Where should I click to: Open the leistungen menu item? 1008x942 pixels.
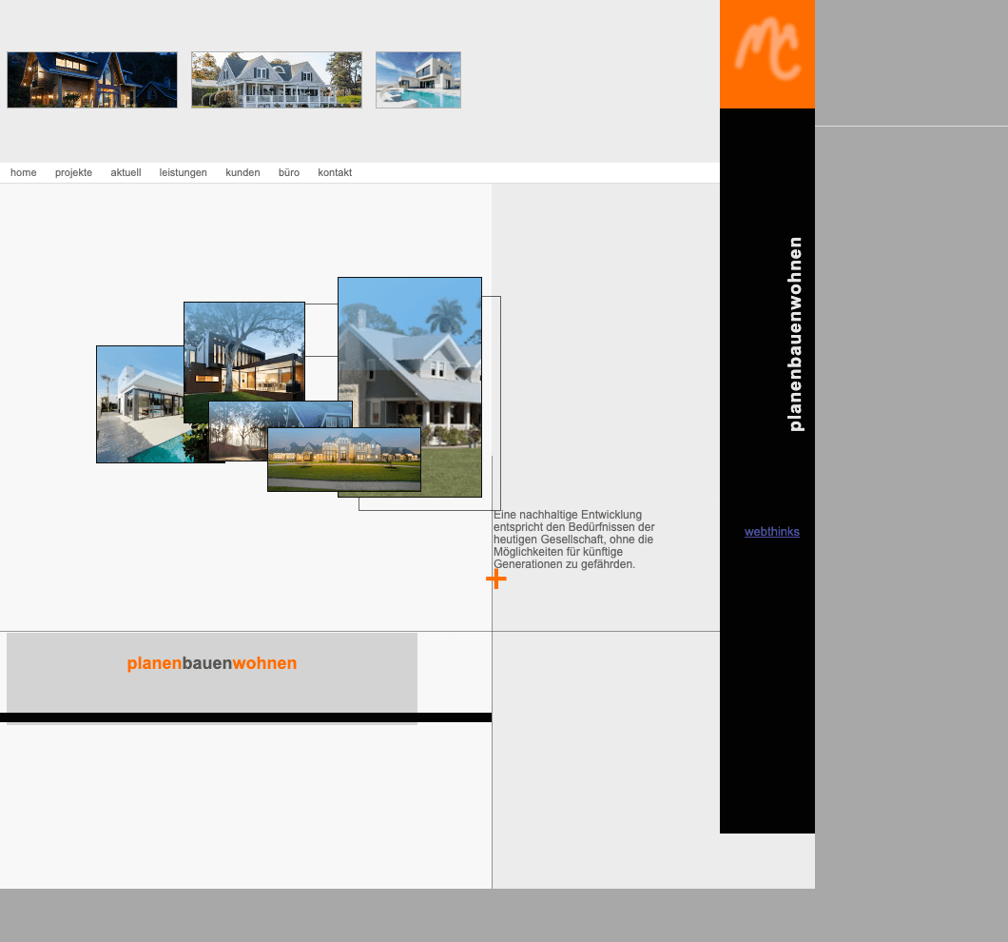pyautogui.click(x=183, y=172)
